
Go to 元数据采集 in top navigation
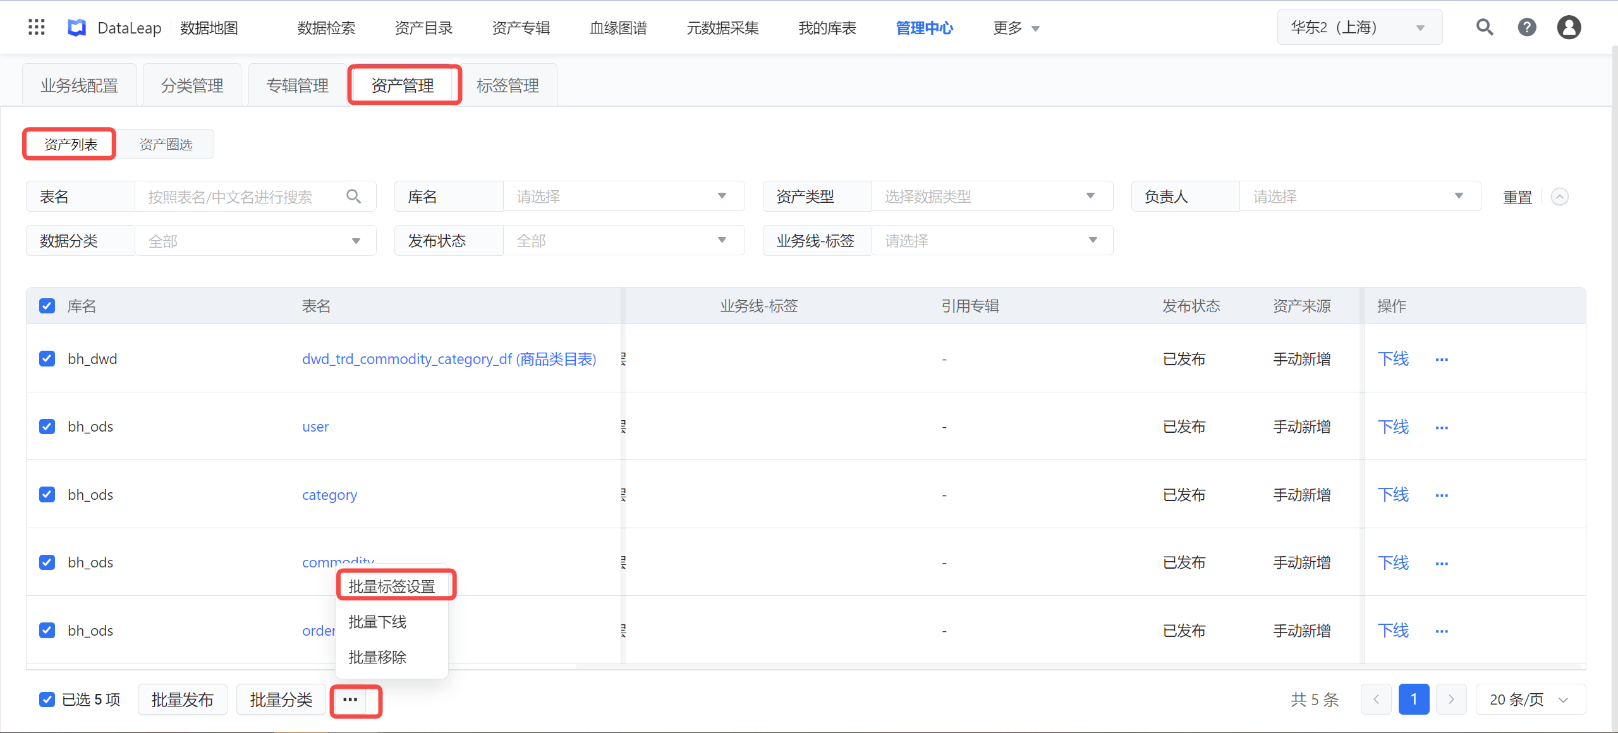click(723, 28)
